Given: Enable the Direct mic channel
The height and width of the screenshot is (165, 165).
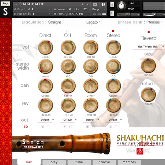Looking at the screenshot, I should 45,31.
